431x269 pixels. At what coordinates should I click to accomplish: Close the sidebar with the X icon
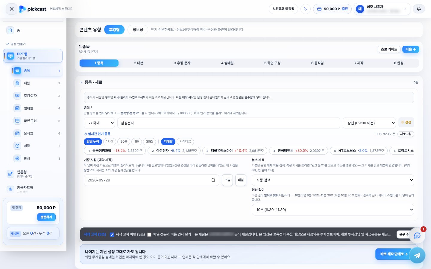[12, 9]
